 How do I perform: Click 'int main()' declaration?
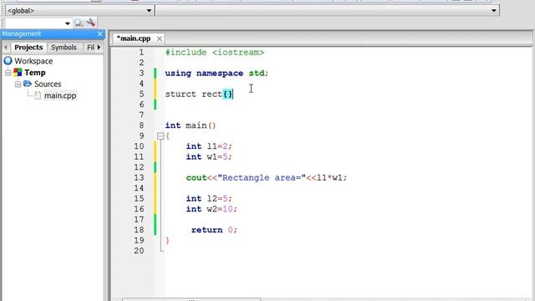tap(191, 125)
